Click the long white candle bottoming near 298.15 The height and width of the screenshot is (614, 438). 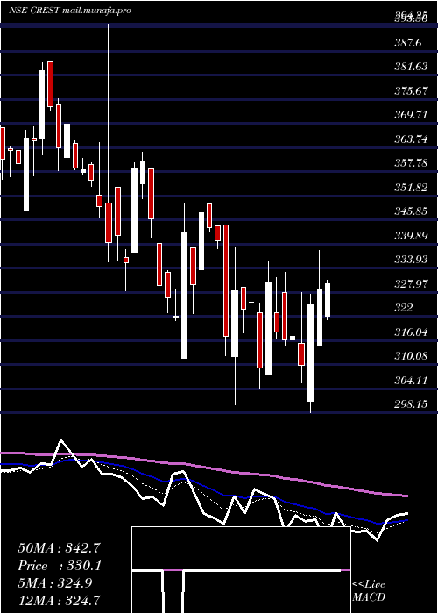[311, 353]
